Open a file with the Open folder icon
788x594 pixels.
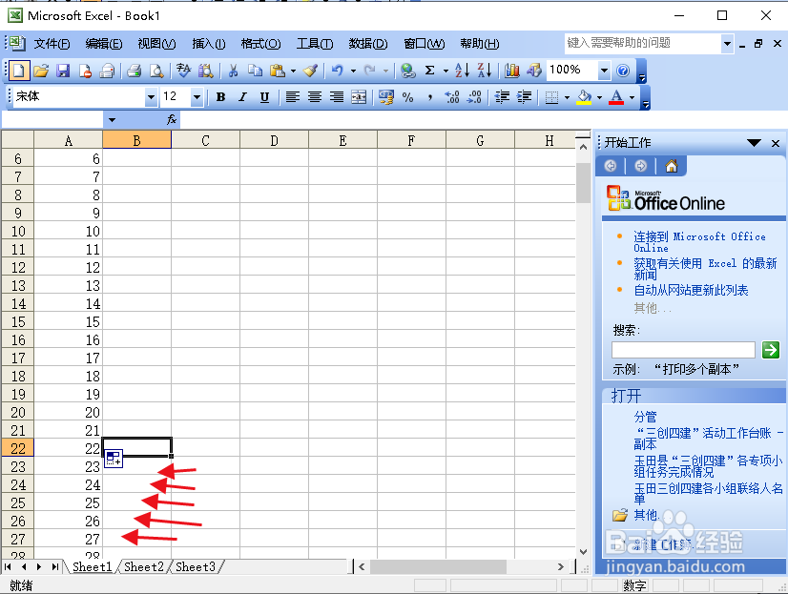pos(41,71)
